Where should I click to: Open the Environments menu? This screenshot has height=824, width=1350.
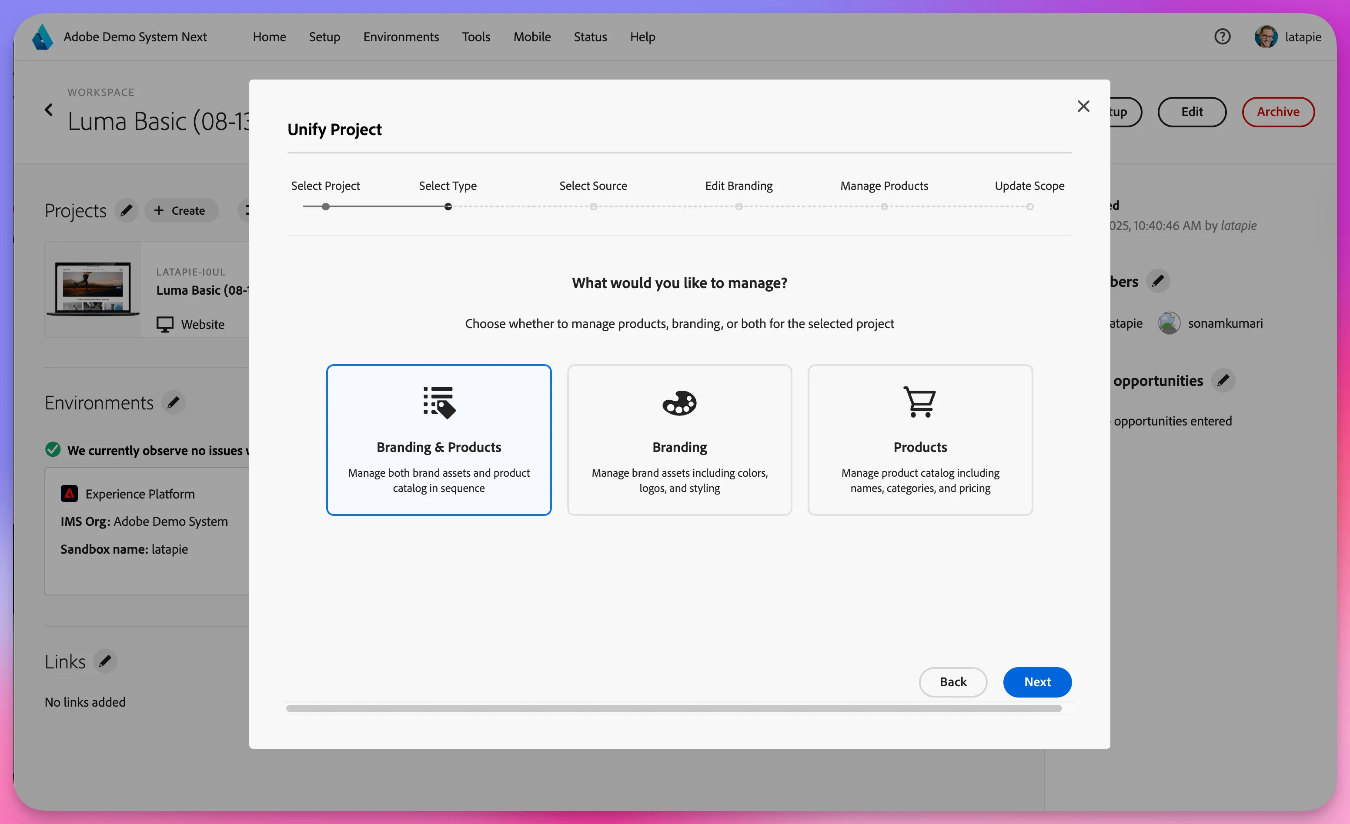pos(401,37)
